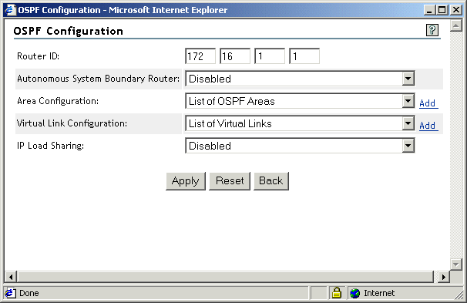467x303 pixels.
Task: Click the 'Area Configuration:' label
Action: click(x=58, y=101)
